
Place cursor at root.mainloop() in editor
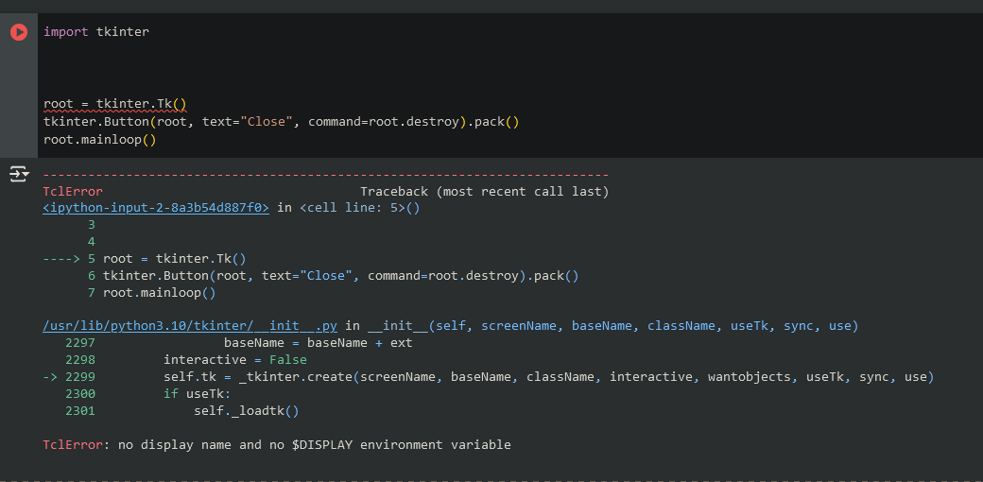(99, 140)
